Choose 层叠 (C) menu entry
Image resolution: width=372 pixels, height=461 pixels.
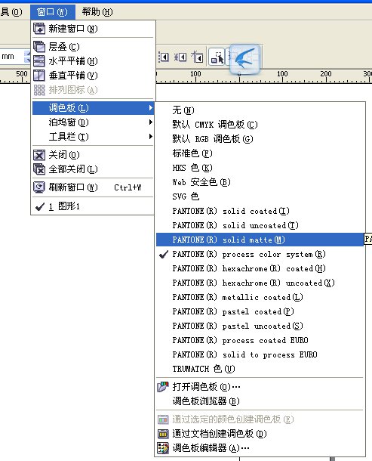92,46
